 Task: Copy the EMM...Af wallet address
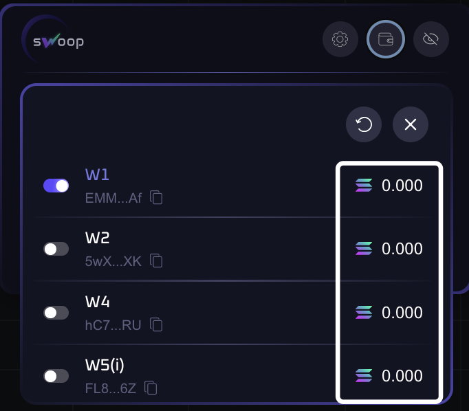(157, 199)
